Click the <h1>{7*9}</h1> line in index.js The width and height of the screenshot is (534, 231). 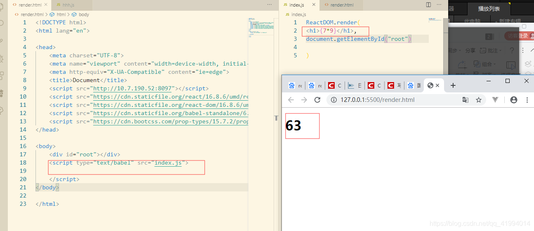(x=331, y=31)
